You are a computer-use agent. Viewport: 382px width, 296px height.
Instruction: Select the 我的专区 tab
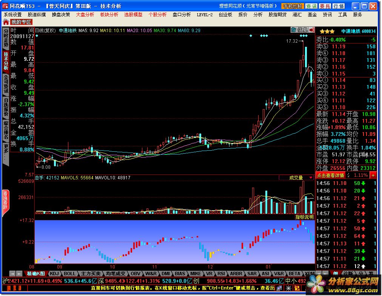(x=22, y=22)
